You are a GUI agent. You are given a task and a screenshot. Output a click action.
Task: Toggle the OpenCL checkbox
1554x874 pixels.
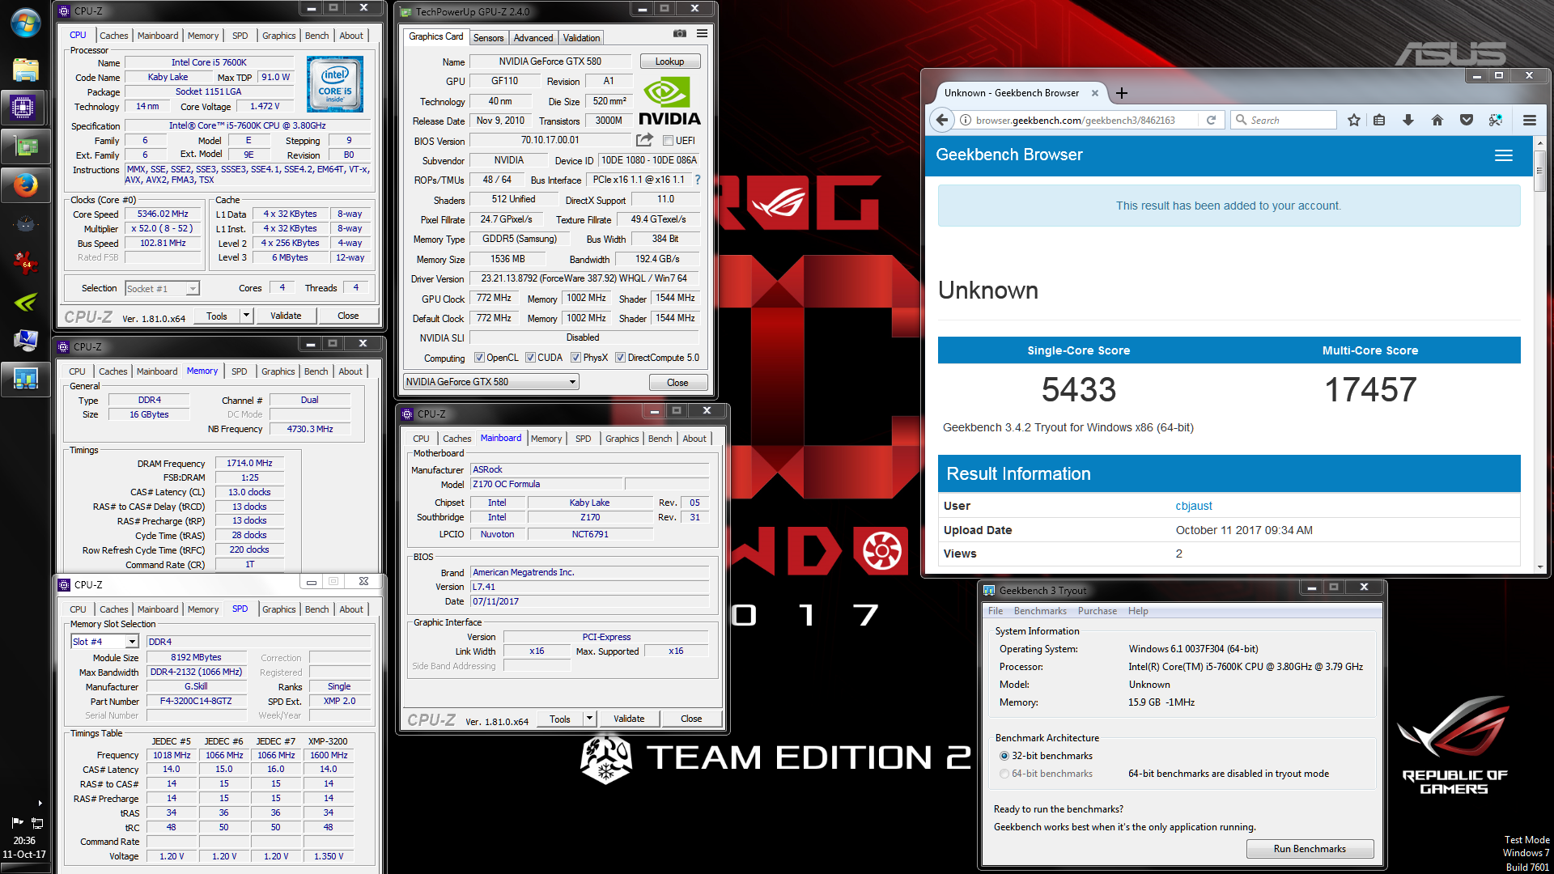click(479, 358)
